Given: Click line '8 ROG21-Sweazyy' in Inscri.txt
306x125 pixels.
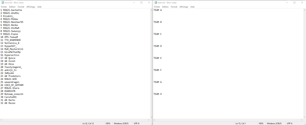Looking at the screenshot, I should pyautogui.click(x=11, y=31).
